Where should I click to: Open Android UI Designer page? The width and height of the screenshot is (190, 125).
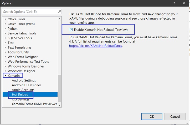coord(27,85)
